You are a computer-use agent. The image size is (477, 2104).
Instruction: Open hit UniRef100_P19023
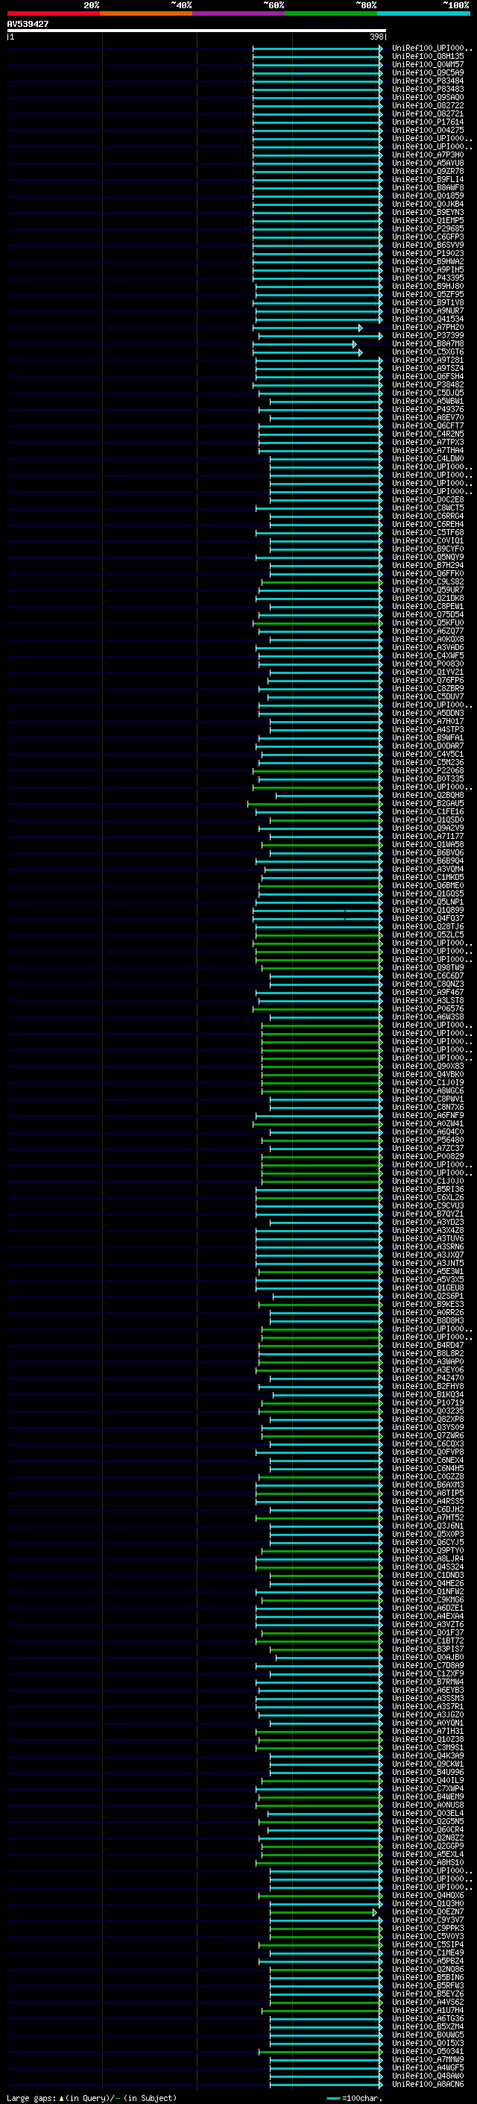click(428, 253)
